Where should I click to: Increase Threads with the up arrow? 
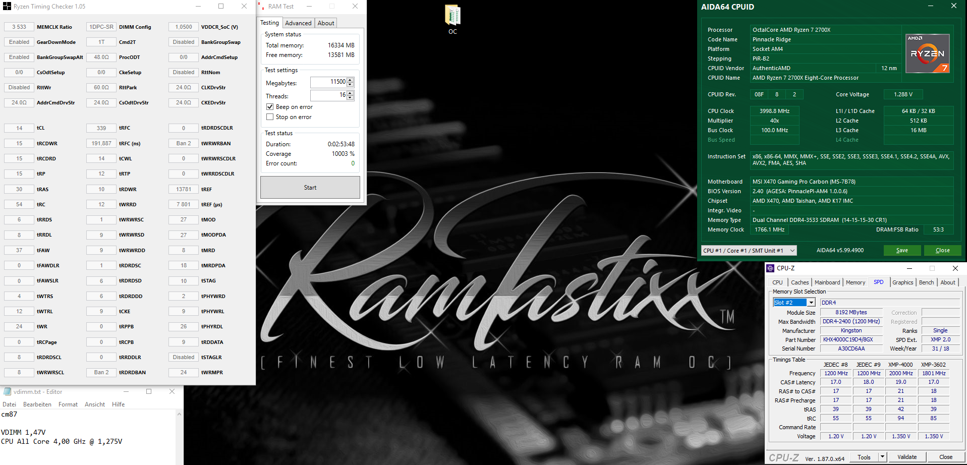coord(350,93)
